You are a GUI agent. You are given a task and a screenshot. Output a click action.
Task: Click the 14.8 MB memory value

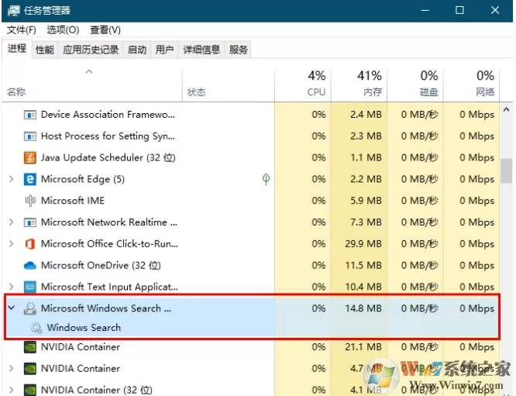[363, 308]
